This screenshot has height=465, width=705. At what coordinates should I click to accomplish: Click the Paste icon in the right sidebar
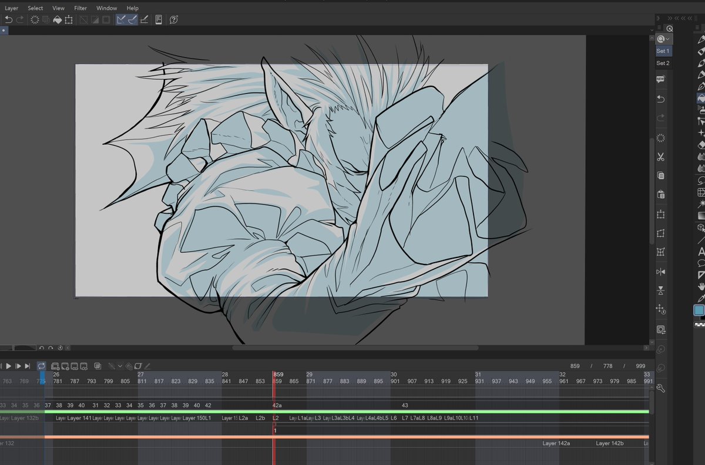pyautogui.click(x=662, y=194)
